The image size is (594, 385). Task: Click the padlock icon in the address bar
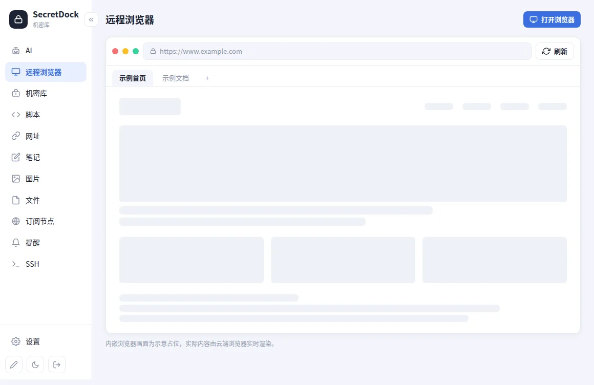tap(153, 51)
